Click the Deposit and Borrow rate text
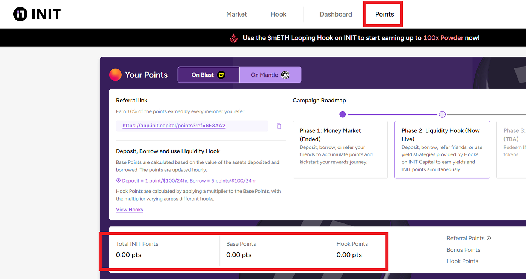Viewport: 526px width, 279px height. tap(189, 181)
